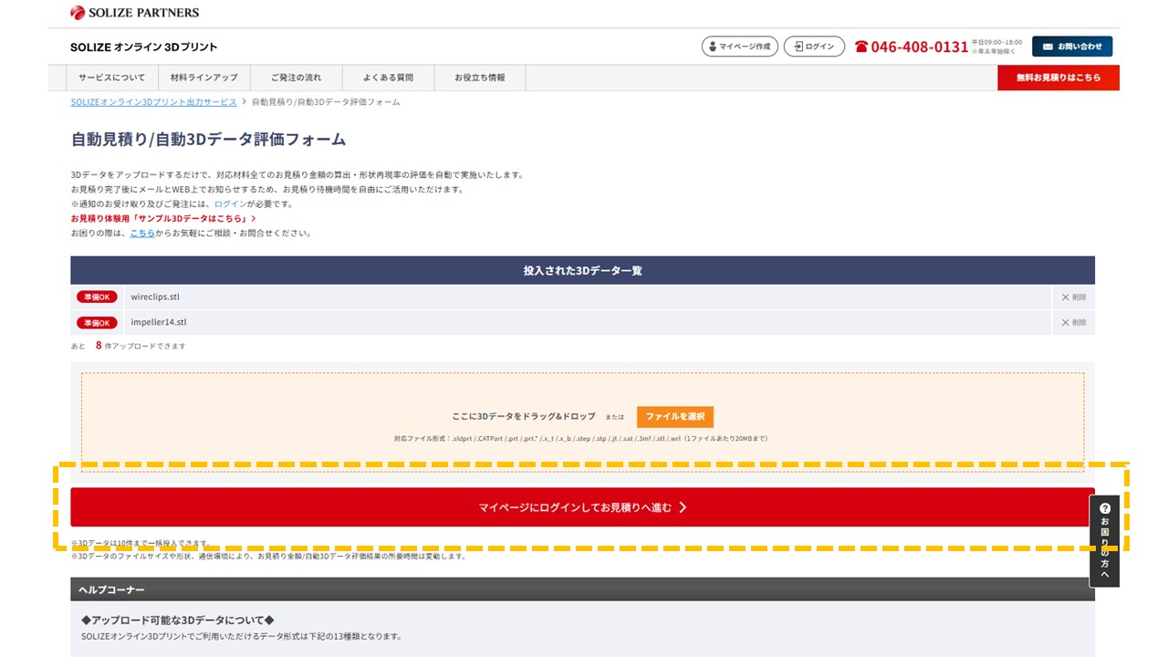This screenshot has width=1168, height=657.
Task: Click the アップロード可能な3Dデータについて heading
Action: click(x=178, y=620)
